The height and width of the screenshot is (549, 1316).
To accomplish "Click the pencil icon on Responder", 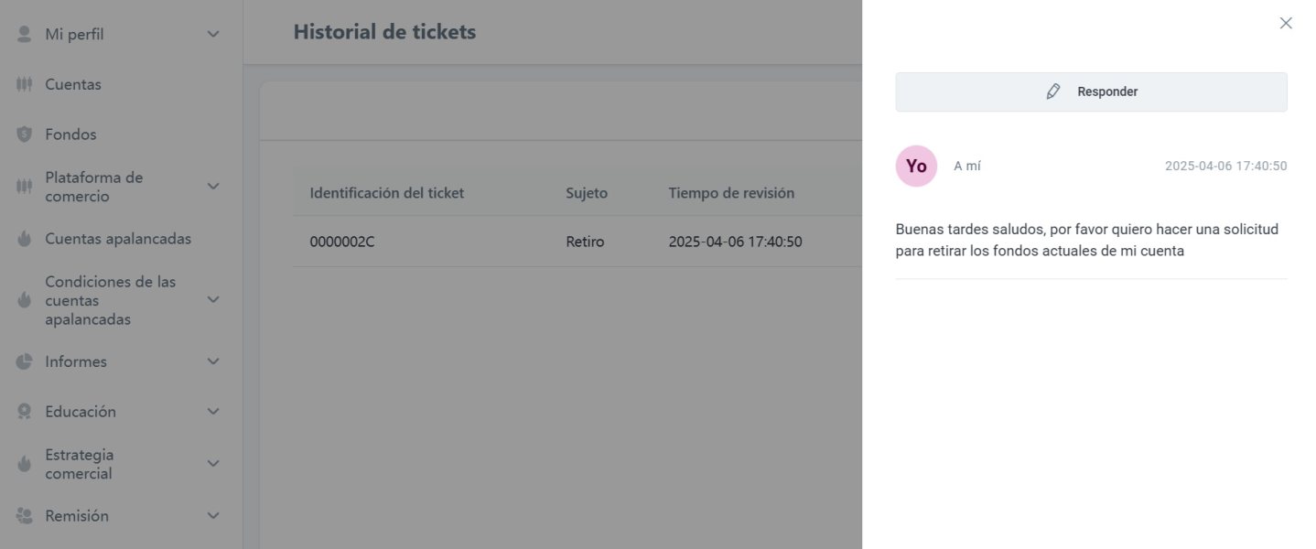I will (x=1053, y=91).
